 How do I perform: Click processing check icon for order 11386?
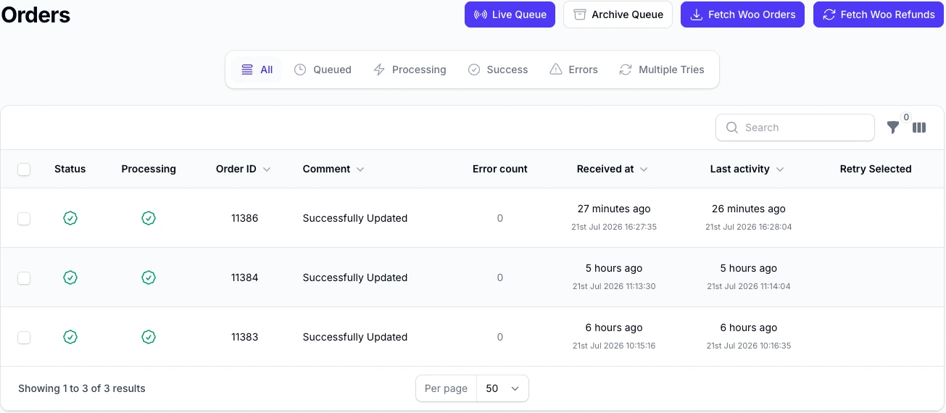[149, 218]
